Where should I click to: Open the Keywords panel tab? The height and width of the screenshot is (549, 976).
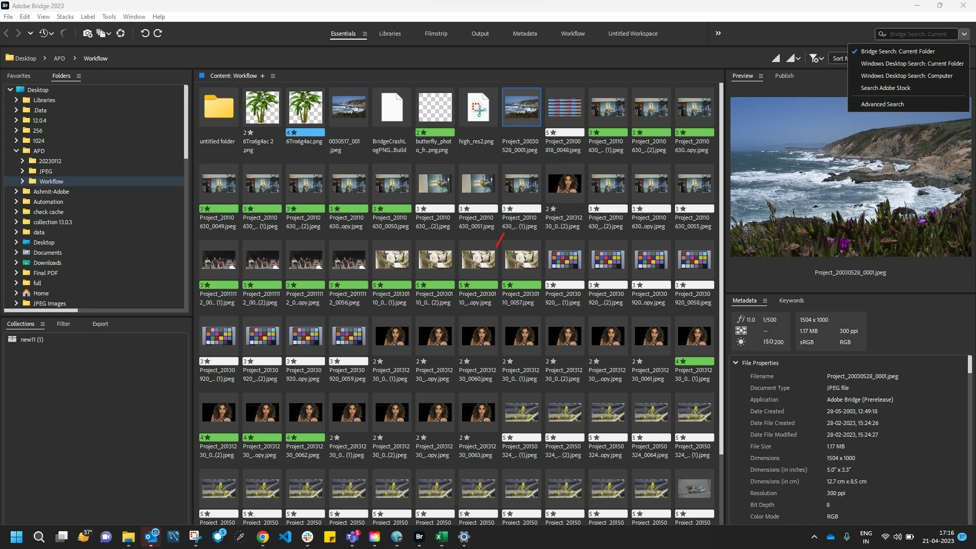click(791, 300)
